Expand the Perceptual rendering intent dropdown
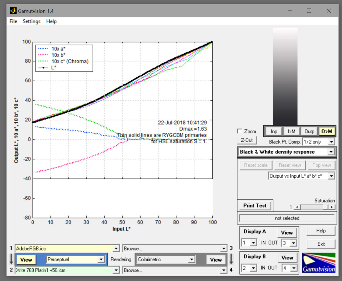The height and width of the screenshot is (281, 342). (101, 259)
